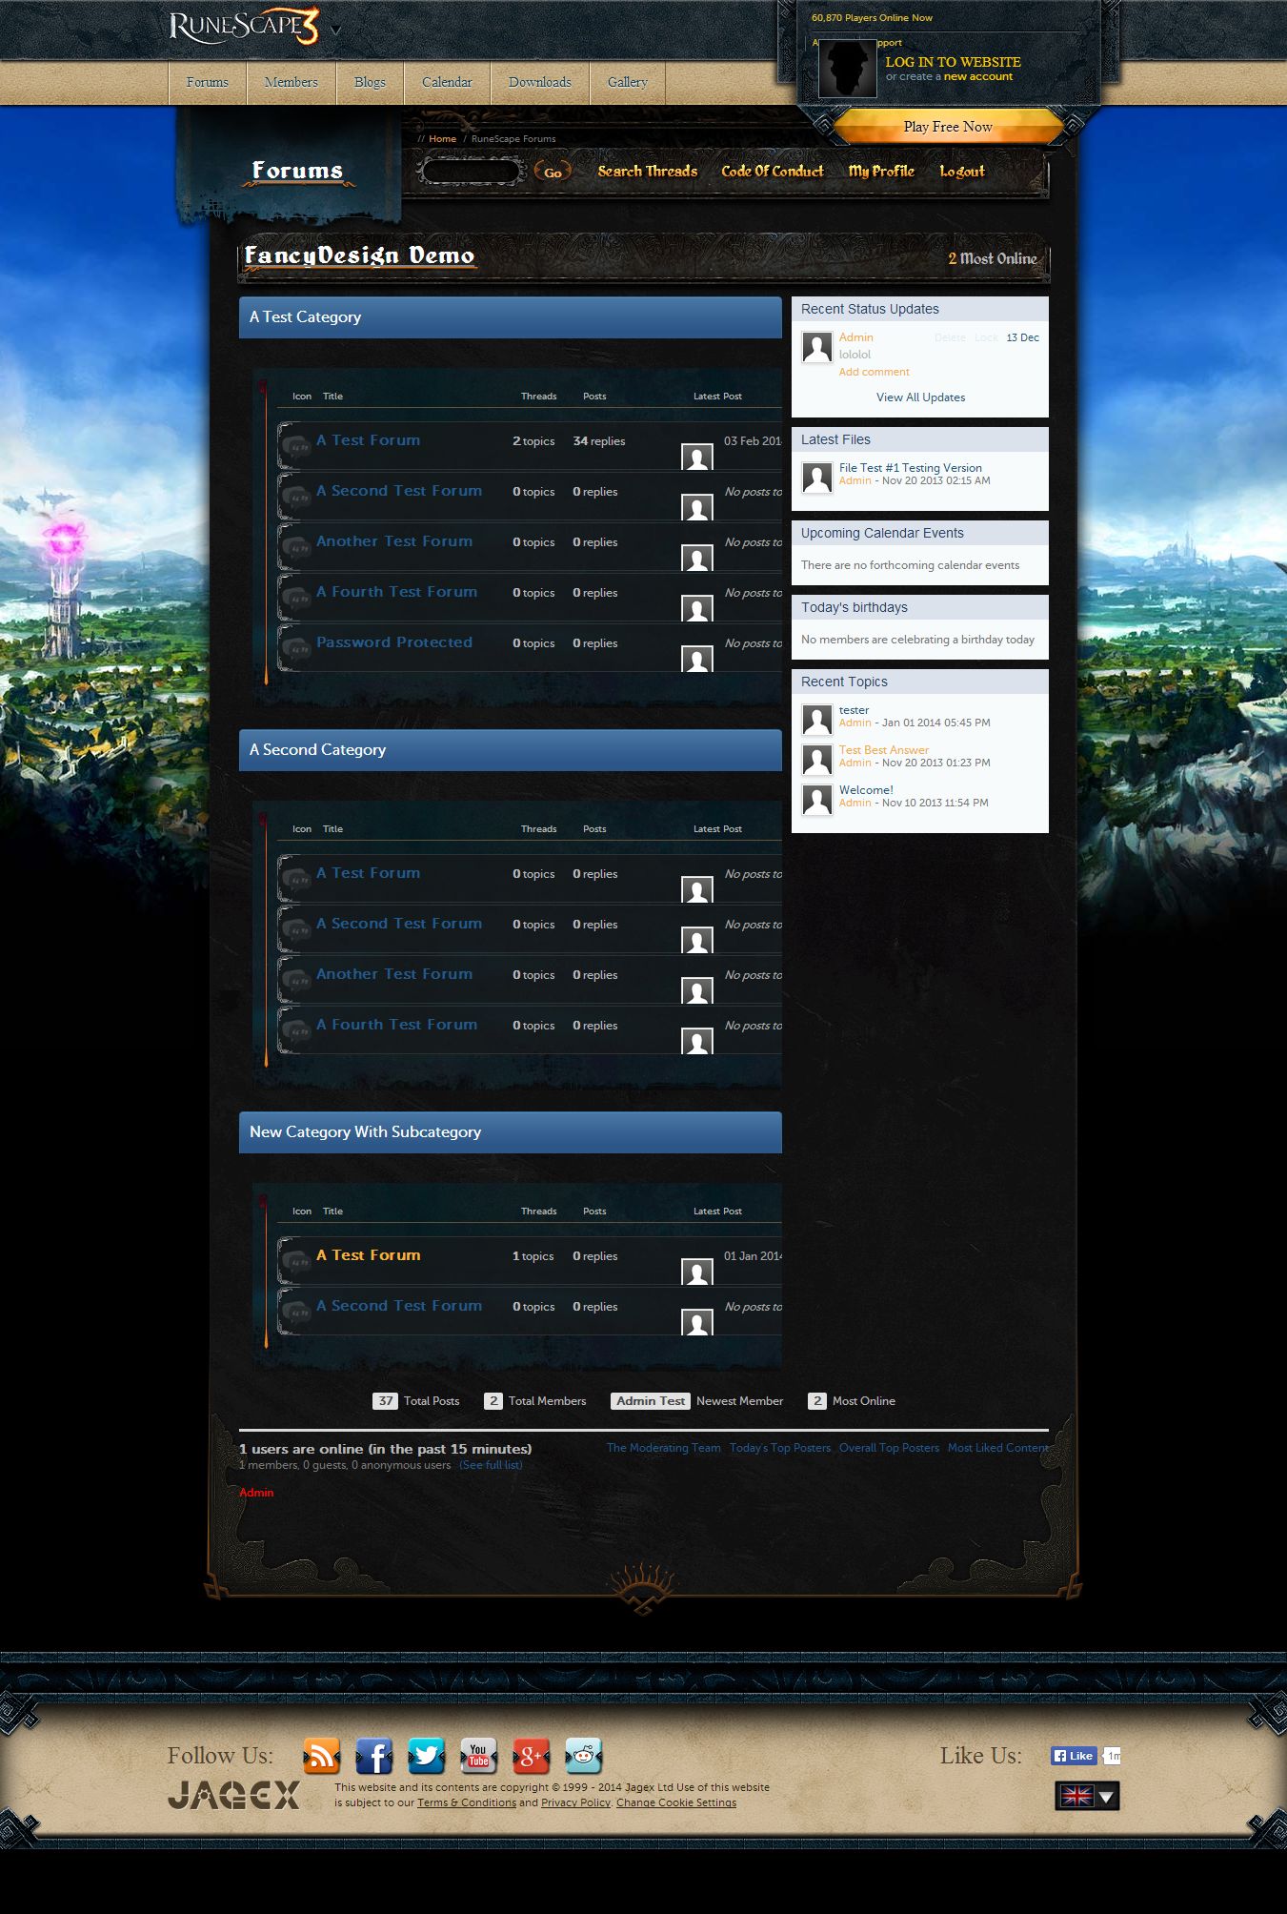The width and height of the screenshot is (1287, 1914).
Task: Click avatar next to Test Best Answer topic
Action: [x=816, y=760]
